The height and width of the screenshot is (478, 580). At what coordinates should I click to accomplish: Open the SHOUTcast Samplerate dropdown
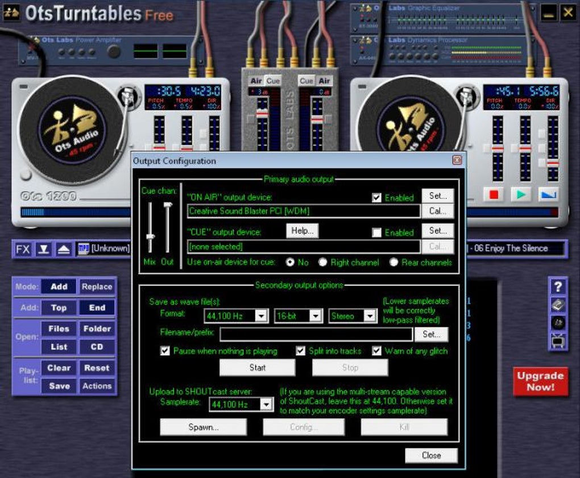pos(266,405)
